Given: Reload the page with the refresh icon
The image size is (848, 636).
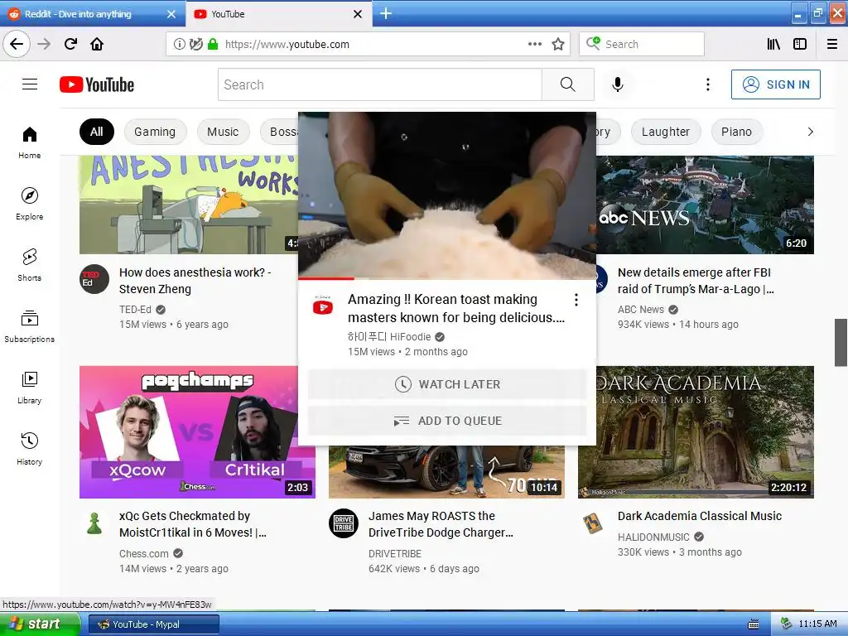Looking at the screenshot, I should pyautogui.click(x=70, y=44).
